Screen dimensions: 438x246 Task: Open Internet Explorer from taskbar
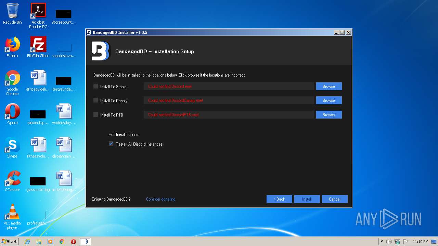coord(27,242)
